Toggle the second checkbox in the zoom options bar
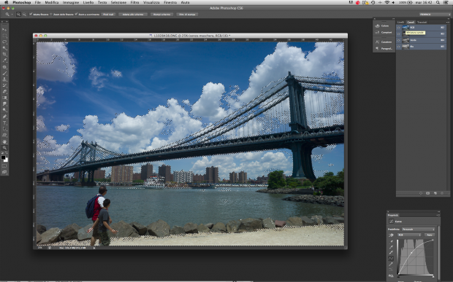The image size is (453, 282). coord(51,14)
